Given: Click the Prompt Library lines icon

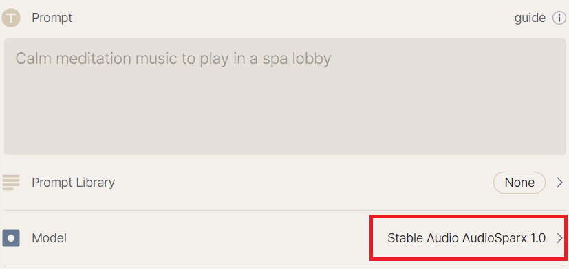Looking at the screenshot, I should pyautogui.click(x=11, y=182).
